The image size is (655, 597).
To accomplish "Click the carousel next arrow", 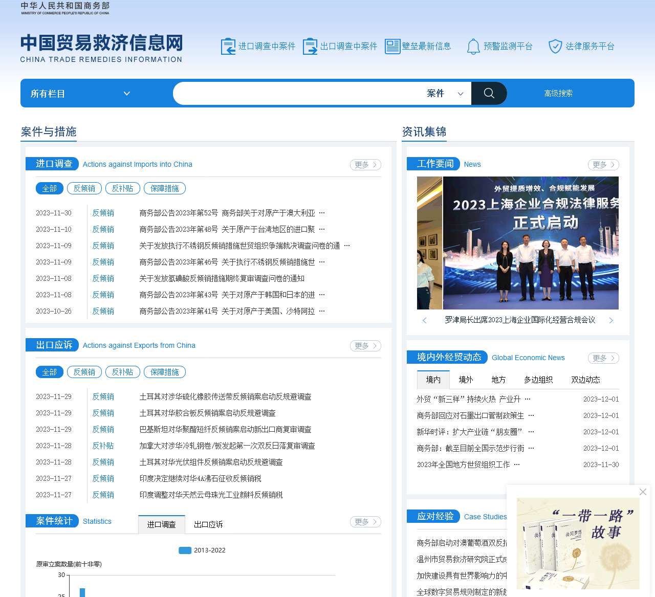I will pos(611,320).
